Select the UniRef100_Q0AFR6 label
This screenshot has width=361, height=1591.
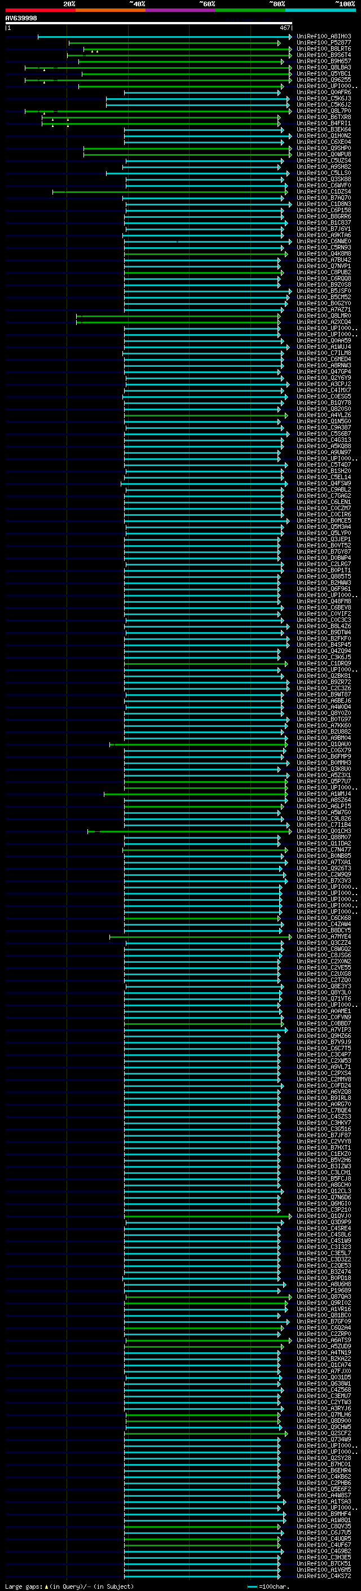tap(324, 93)
